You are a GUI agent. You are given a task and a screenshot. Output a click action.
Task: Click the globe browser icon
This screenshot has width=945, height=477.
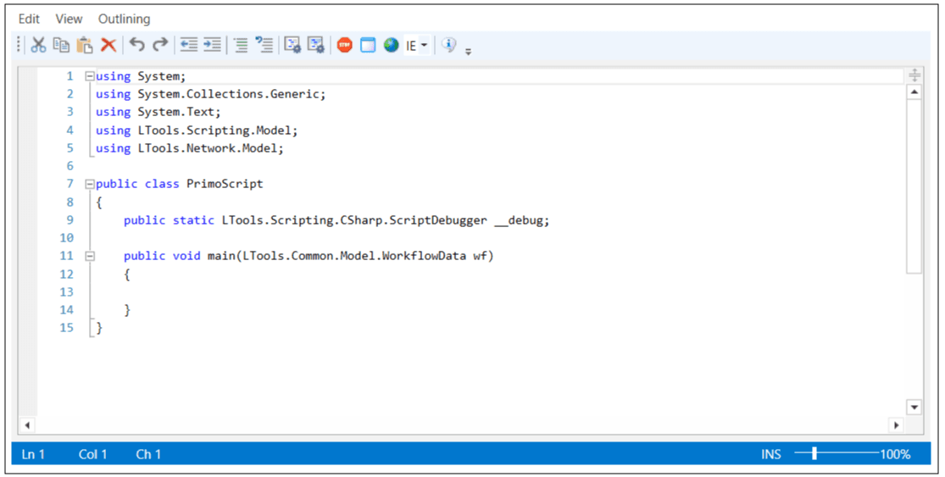click(391, 46)
